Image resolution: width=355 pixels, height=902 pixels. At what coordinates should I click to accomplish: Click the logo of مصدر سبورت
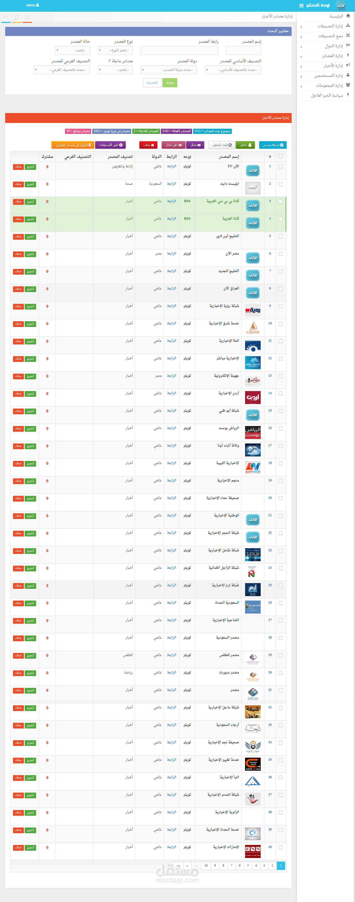coord(253,677)
